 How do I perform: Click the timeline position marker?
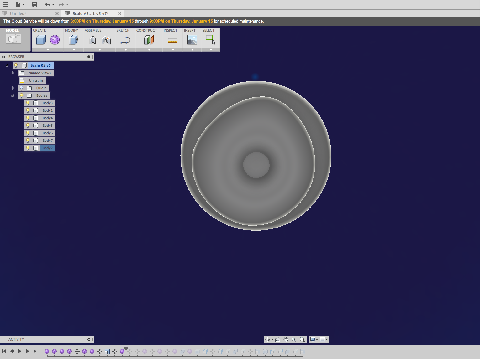[x=126, y=348]
